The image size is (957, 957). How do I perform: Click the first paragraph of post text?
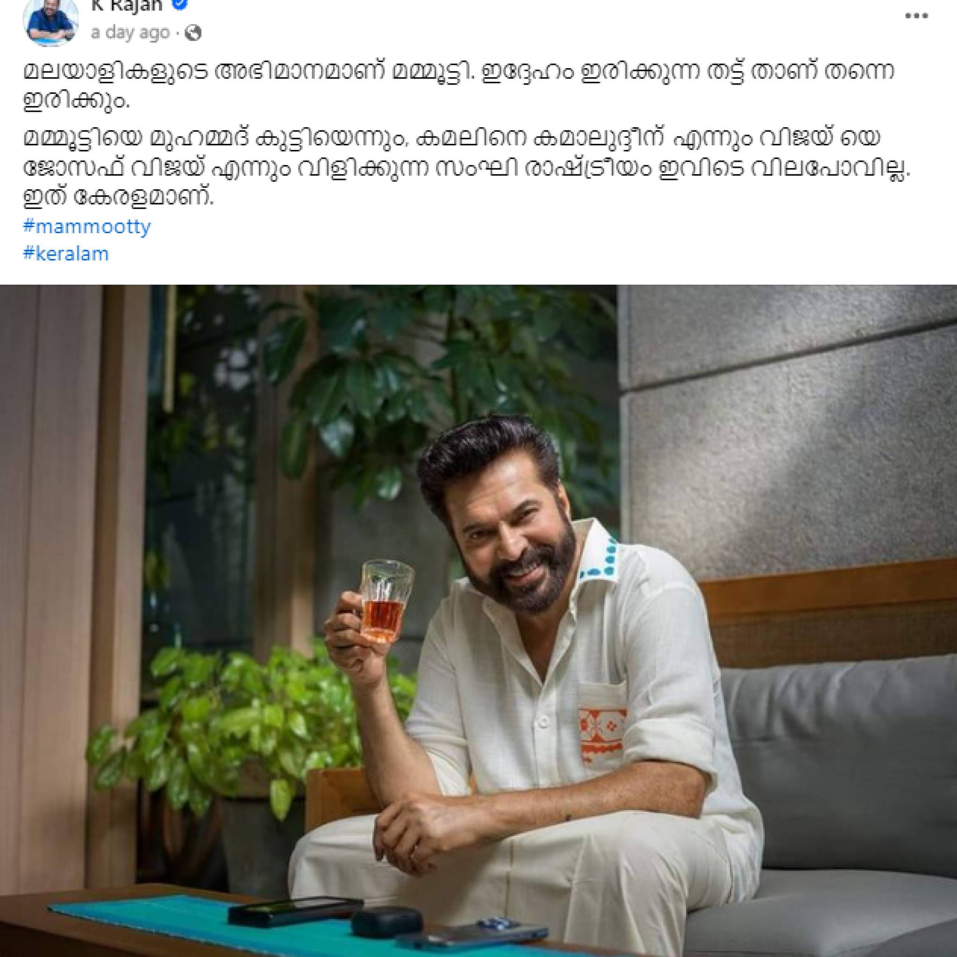coord(459,86)
